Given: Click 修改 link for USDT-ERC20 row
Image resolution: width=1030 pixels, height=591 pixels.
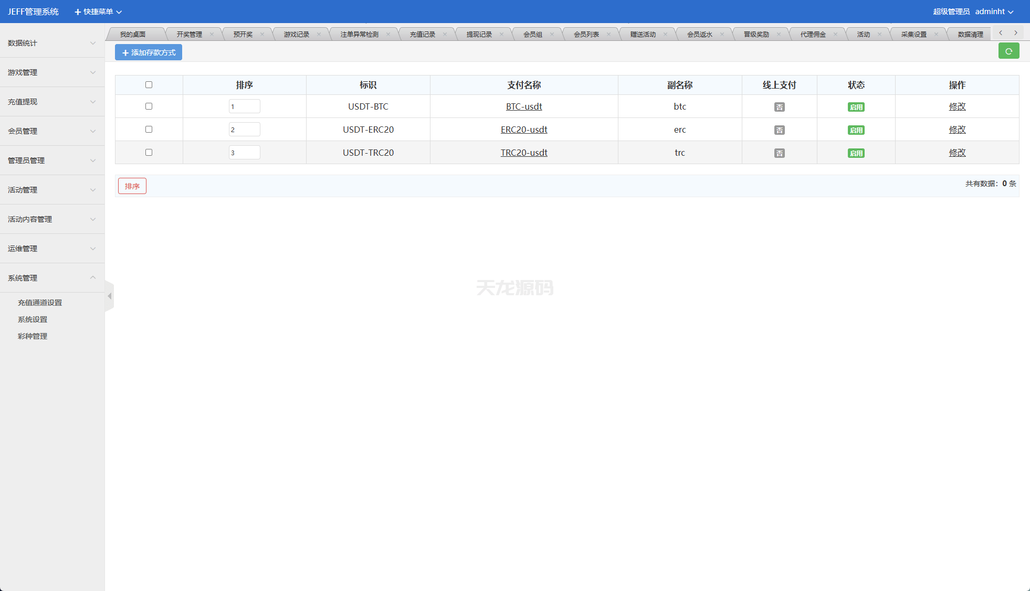Looking at the screenshot, I should [x=957, y=130].
